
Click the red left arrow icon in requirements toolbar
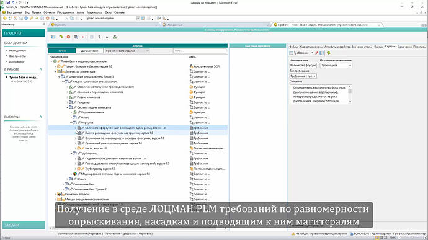tap(84, 37)
